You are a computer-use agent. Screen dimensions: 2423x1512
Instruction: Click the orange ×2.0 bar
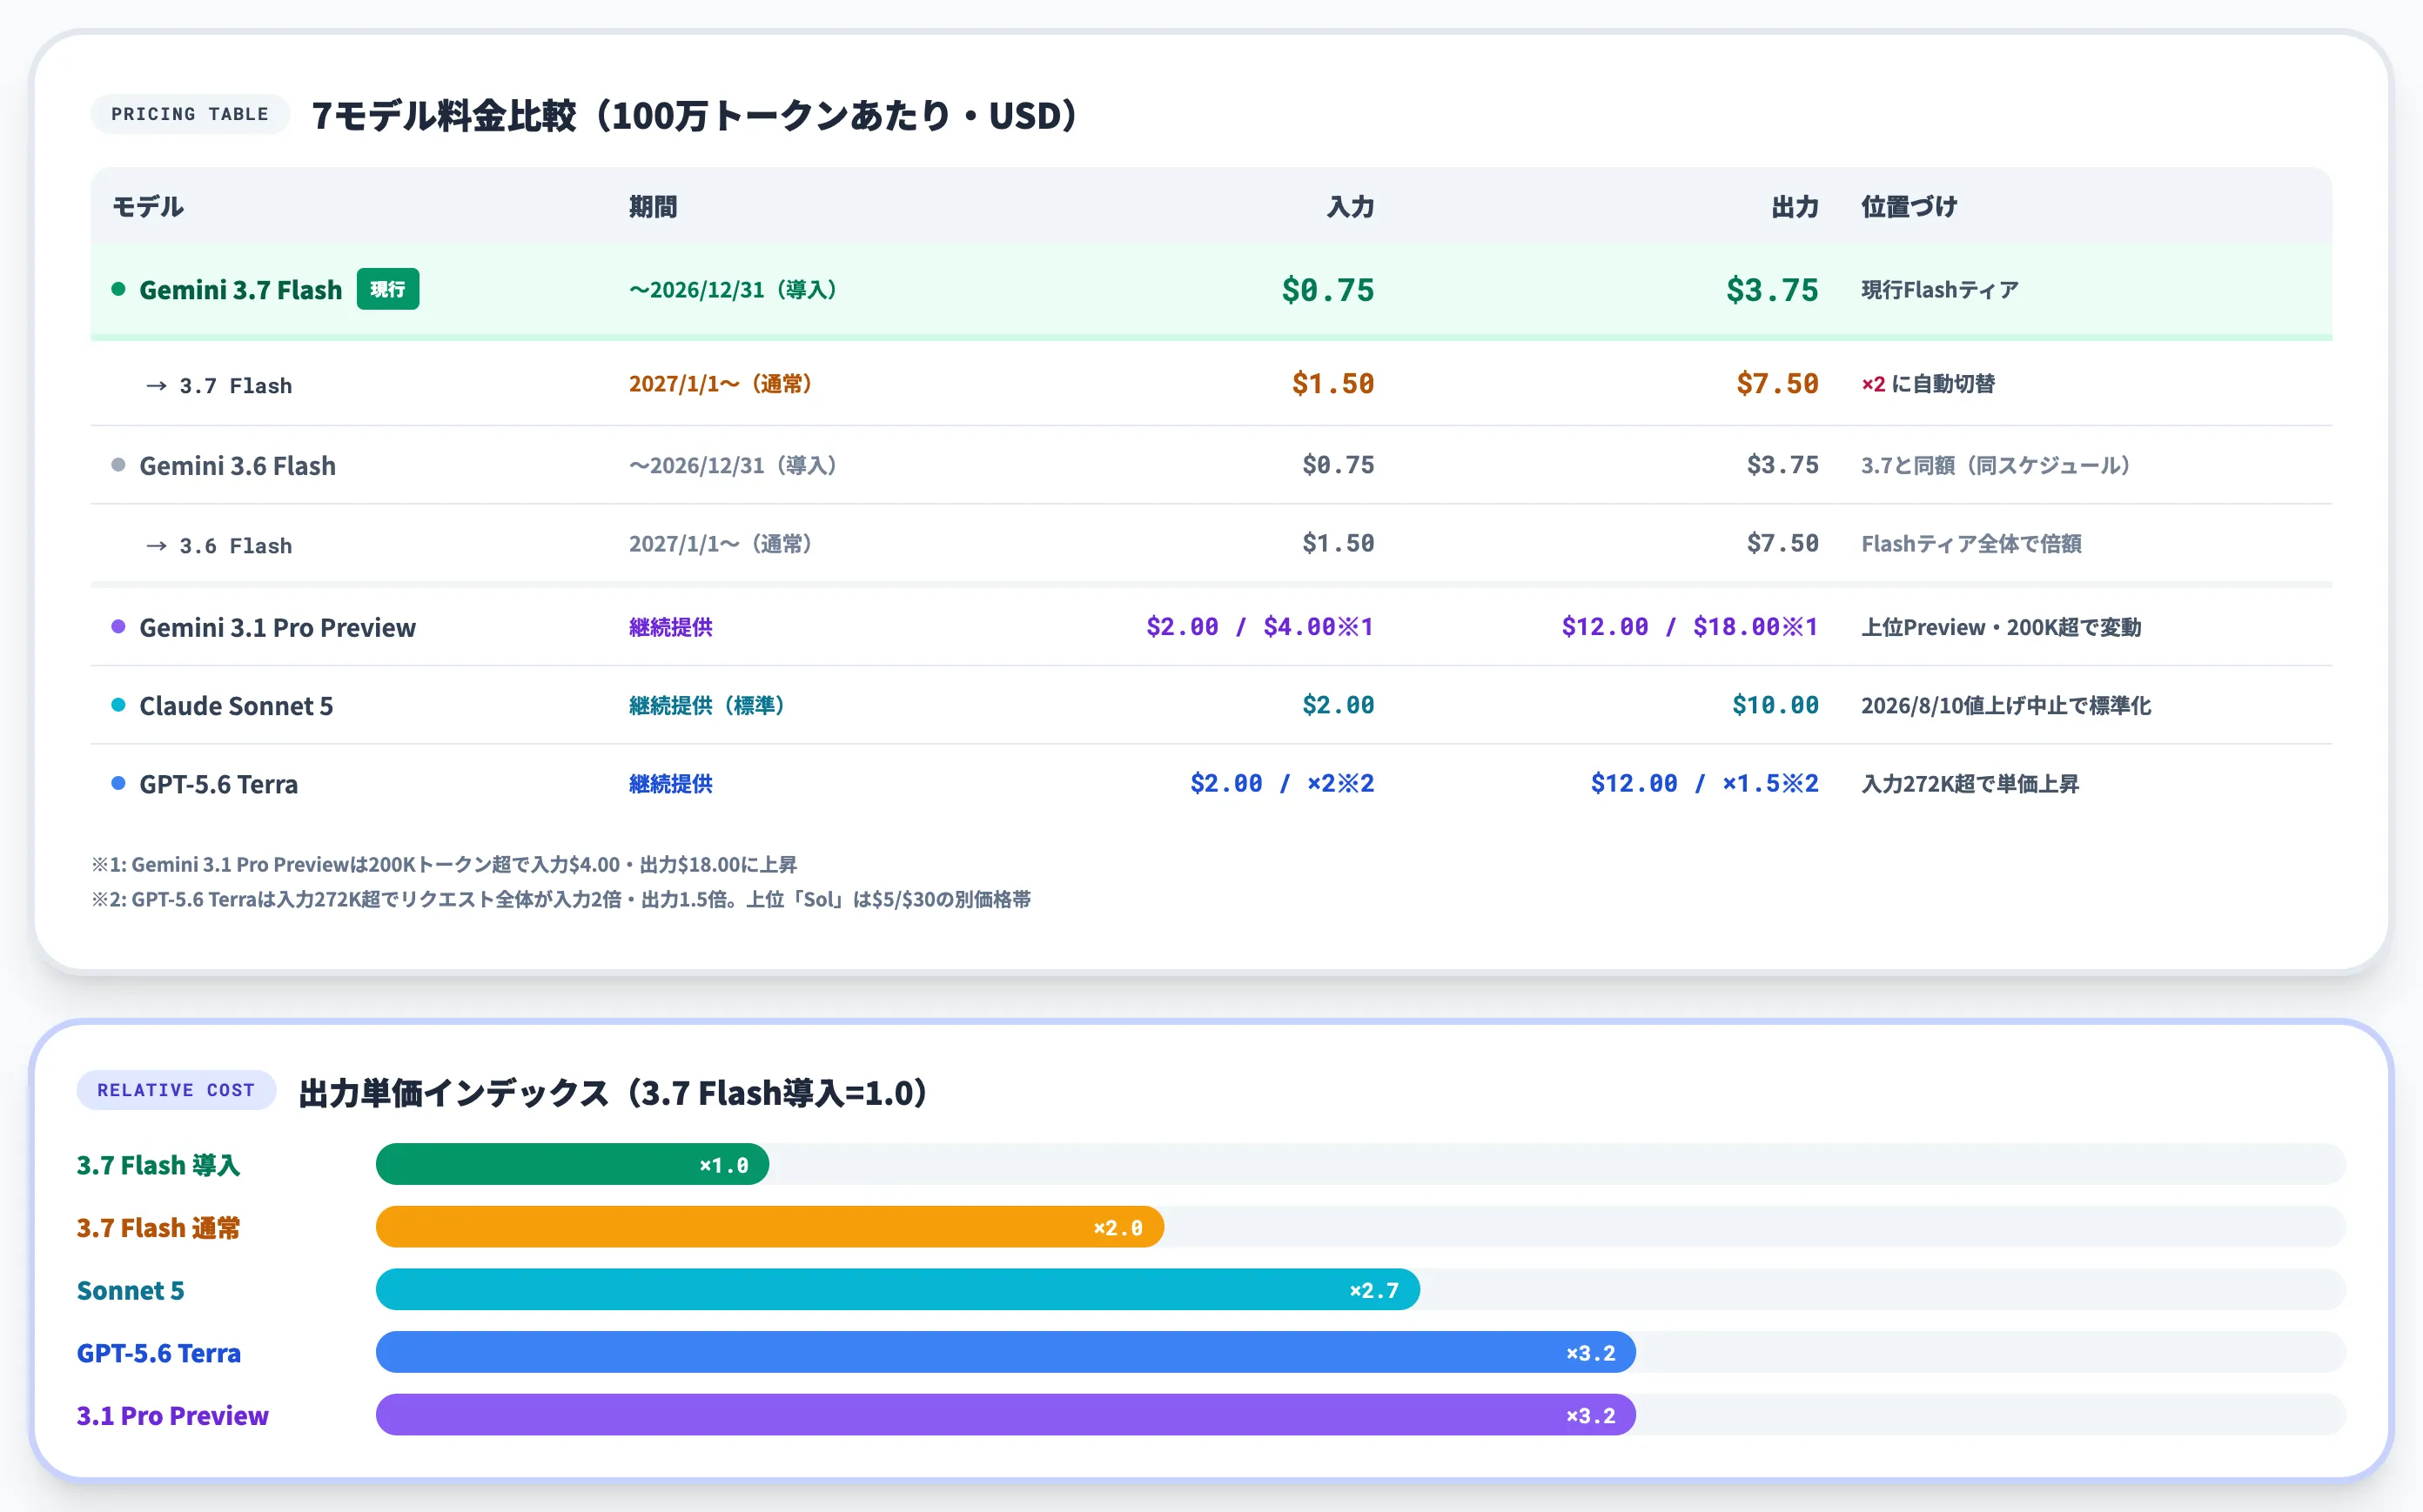point(769,1227)
